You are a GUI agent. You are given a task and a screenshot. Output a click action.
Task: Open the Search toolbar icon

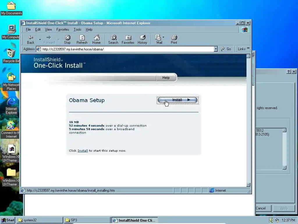113,40
